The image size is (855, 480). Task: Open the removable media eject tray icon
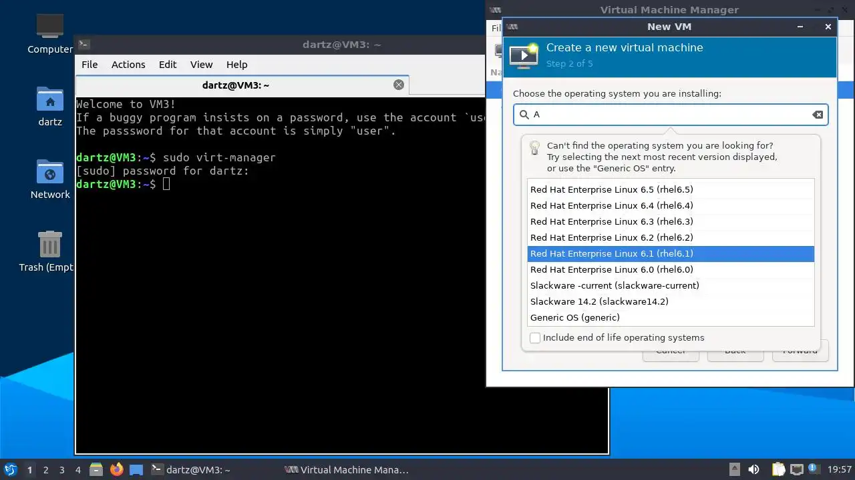[x=734, y=469]
